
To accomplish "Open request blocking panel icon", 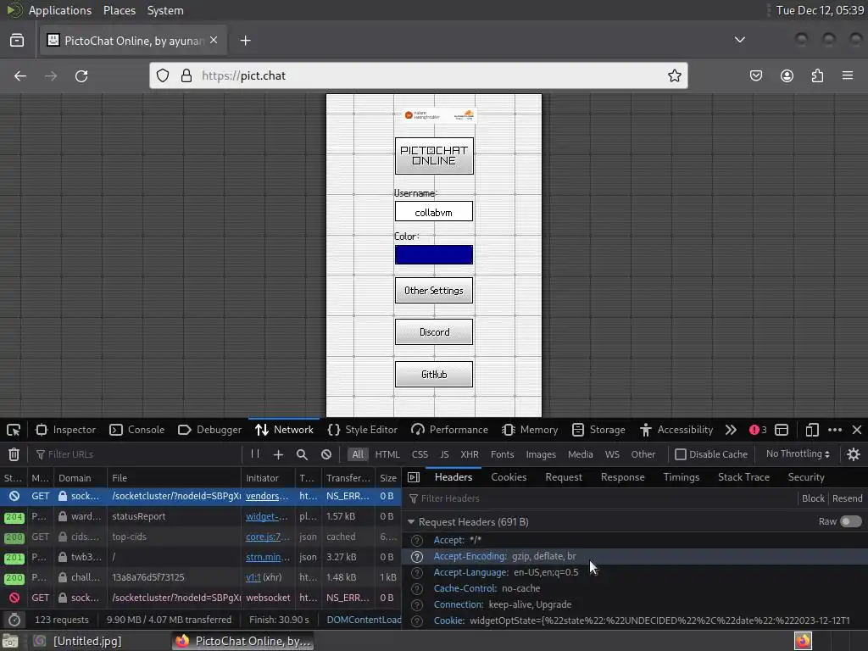I will (326, 454).
